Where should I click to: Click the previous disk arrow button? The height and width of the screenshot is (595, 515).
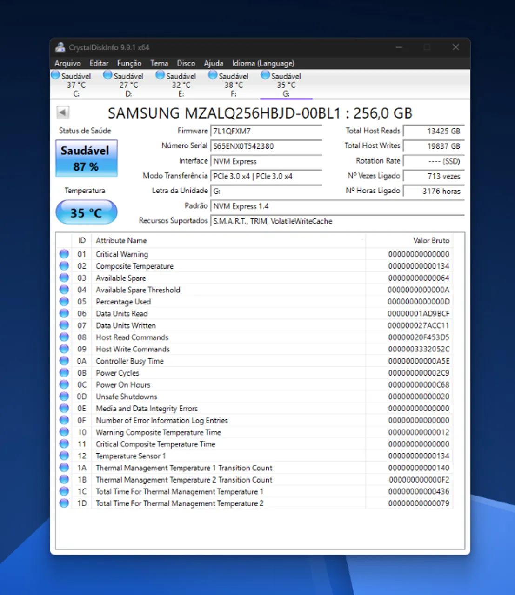point(63,112)
